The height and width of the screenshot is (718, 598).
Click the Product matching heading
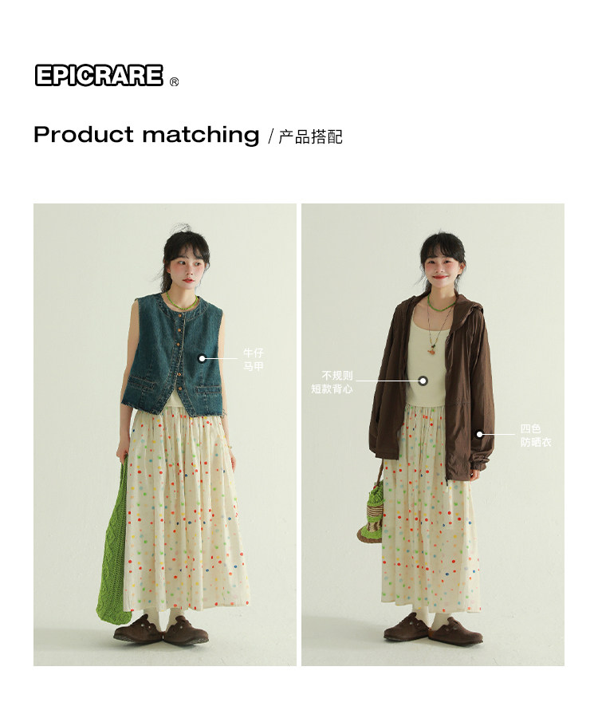pos(147,135)
